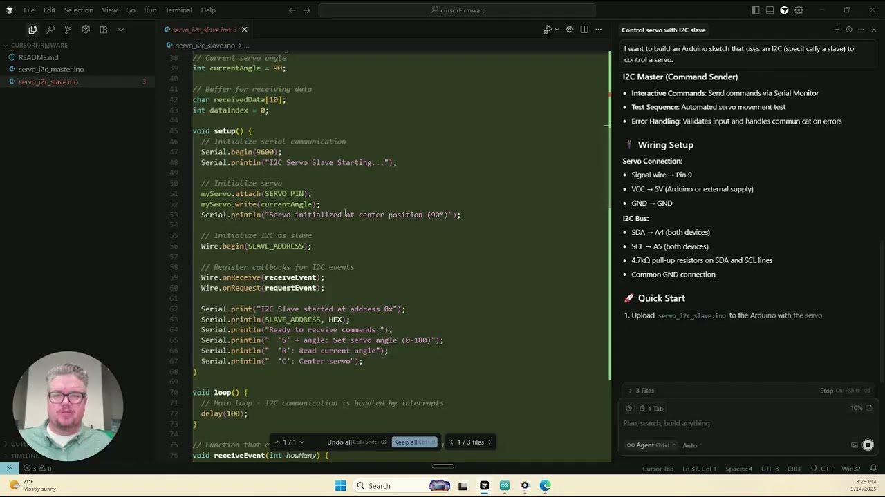
Task: Select the Control servo with I2C slave chat tab
Action: [663, 30]
